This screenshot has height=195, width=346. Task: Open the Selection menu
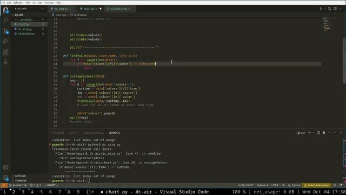tap(18, 3)
